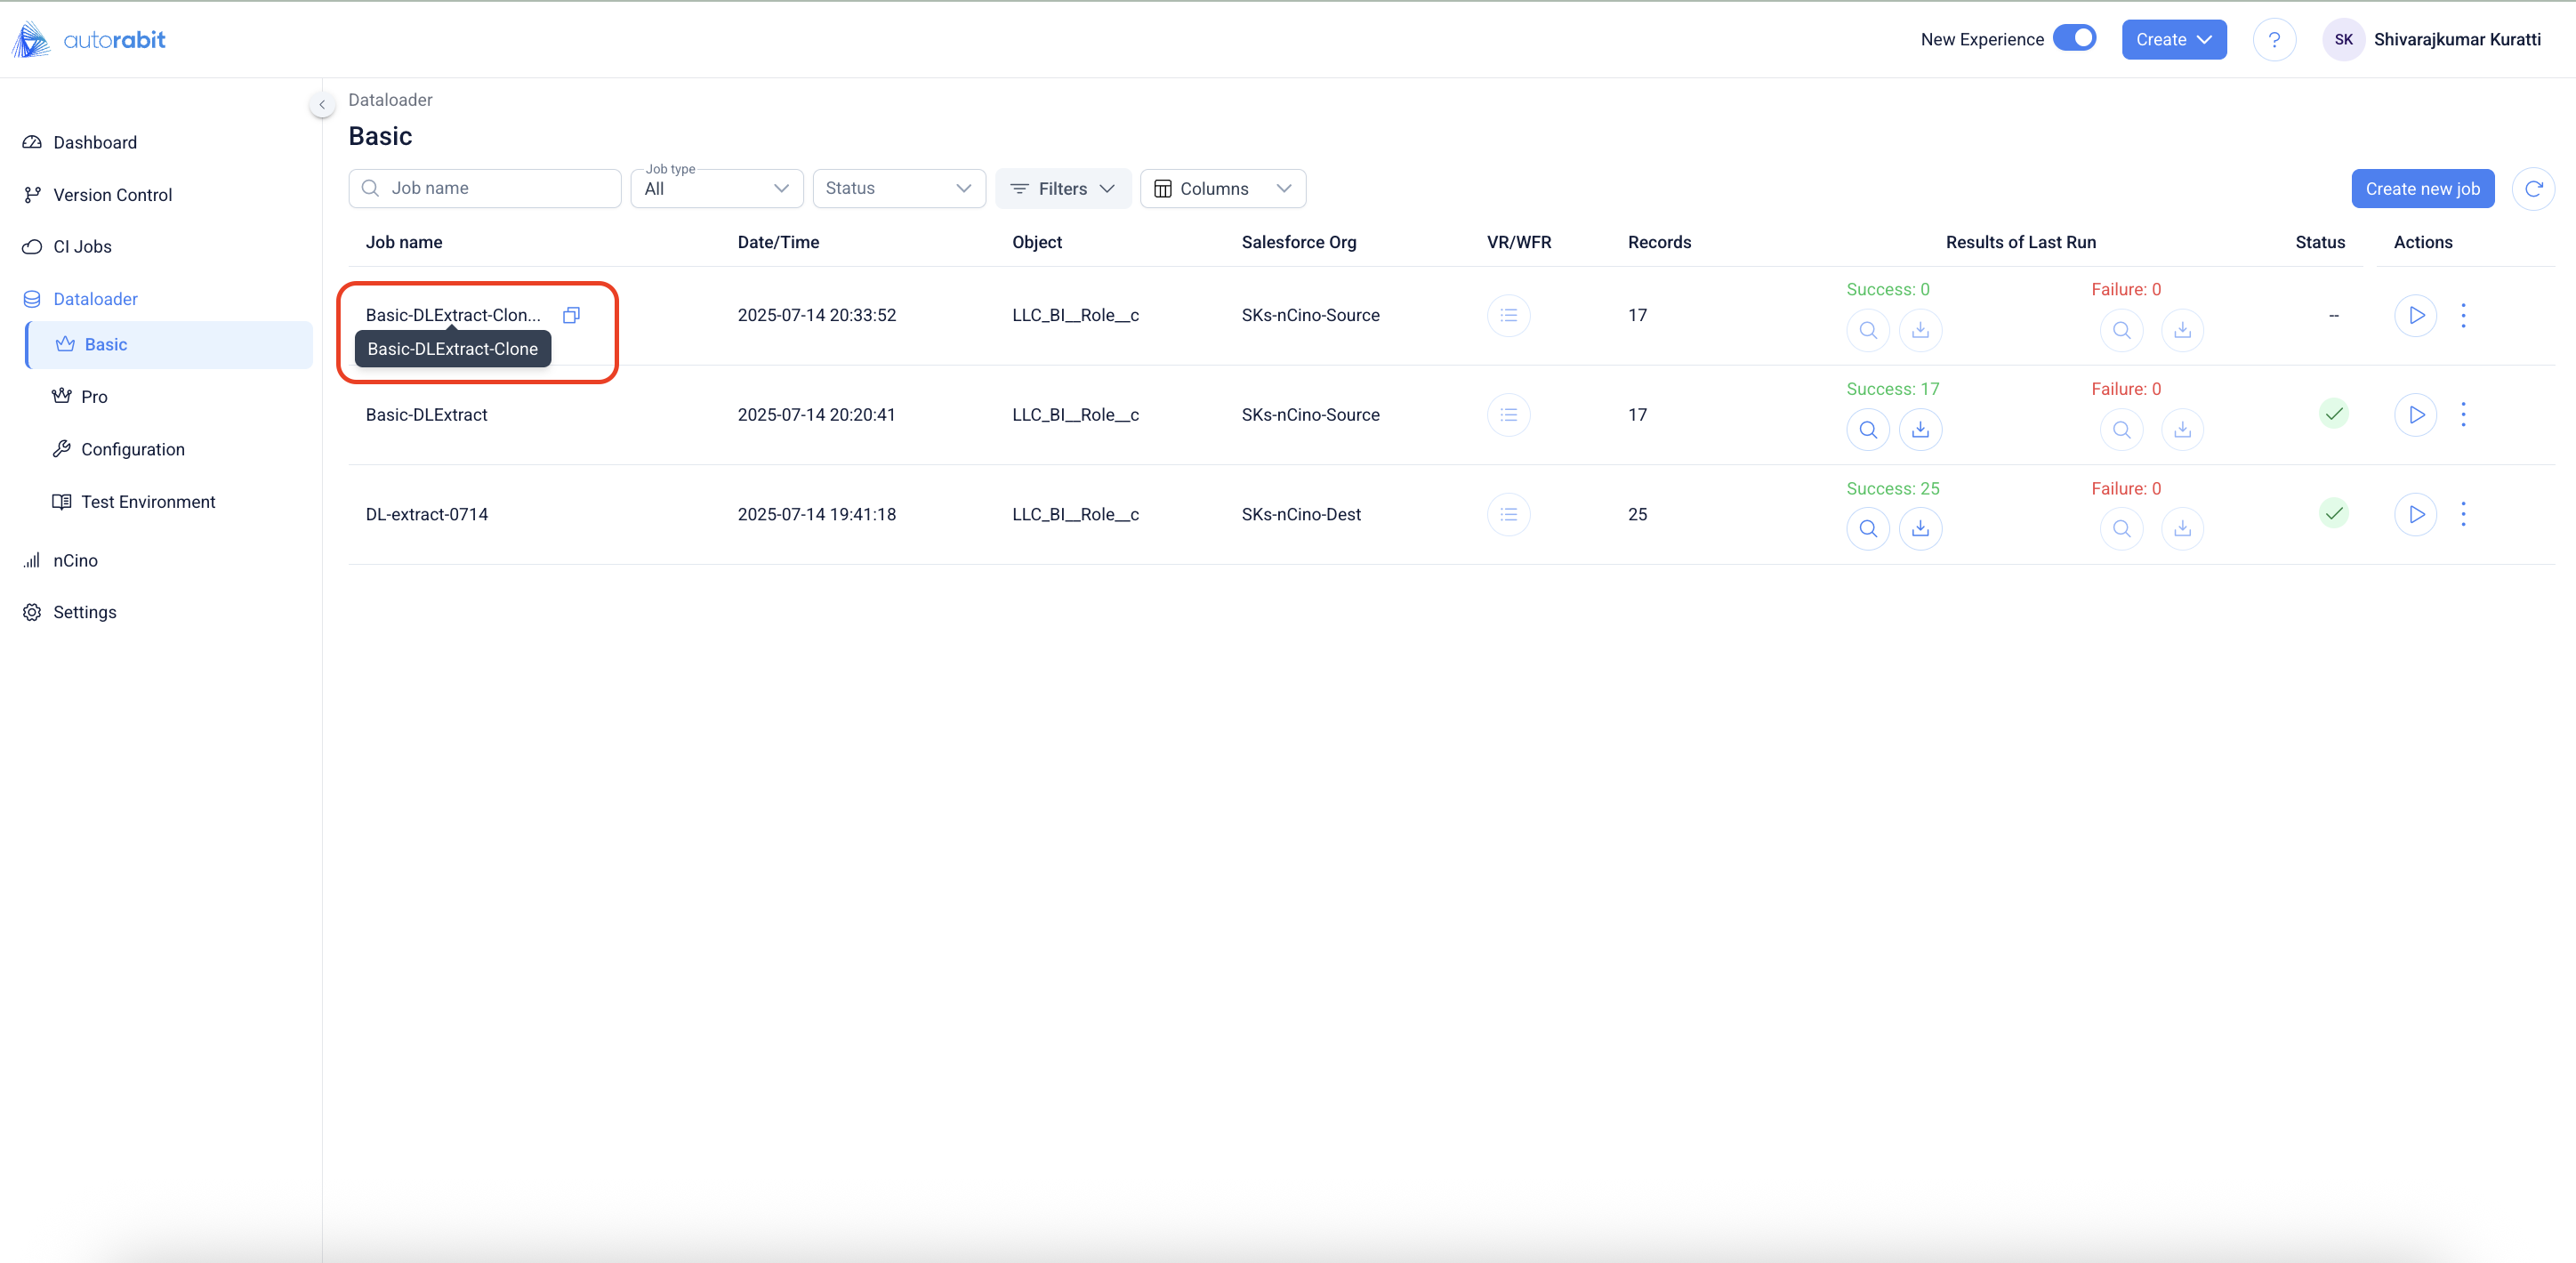Open the help question mark icon
This screenshot has height=1263, width=2576.
coord(2274,40)
